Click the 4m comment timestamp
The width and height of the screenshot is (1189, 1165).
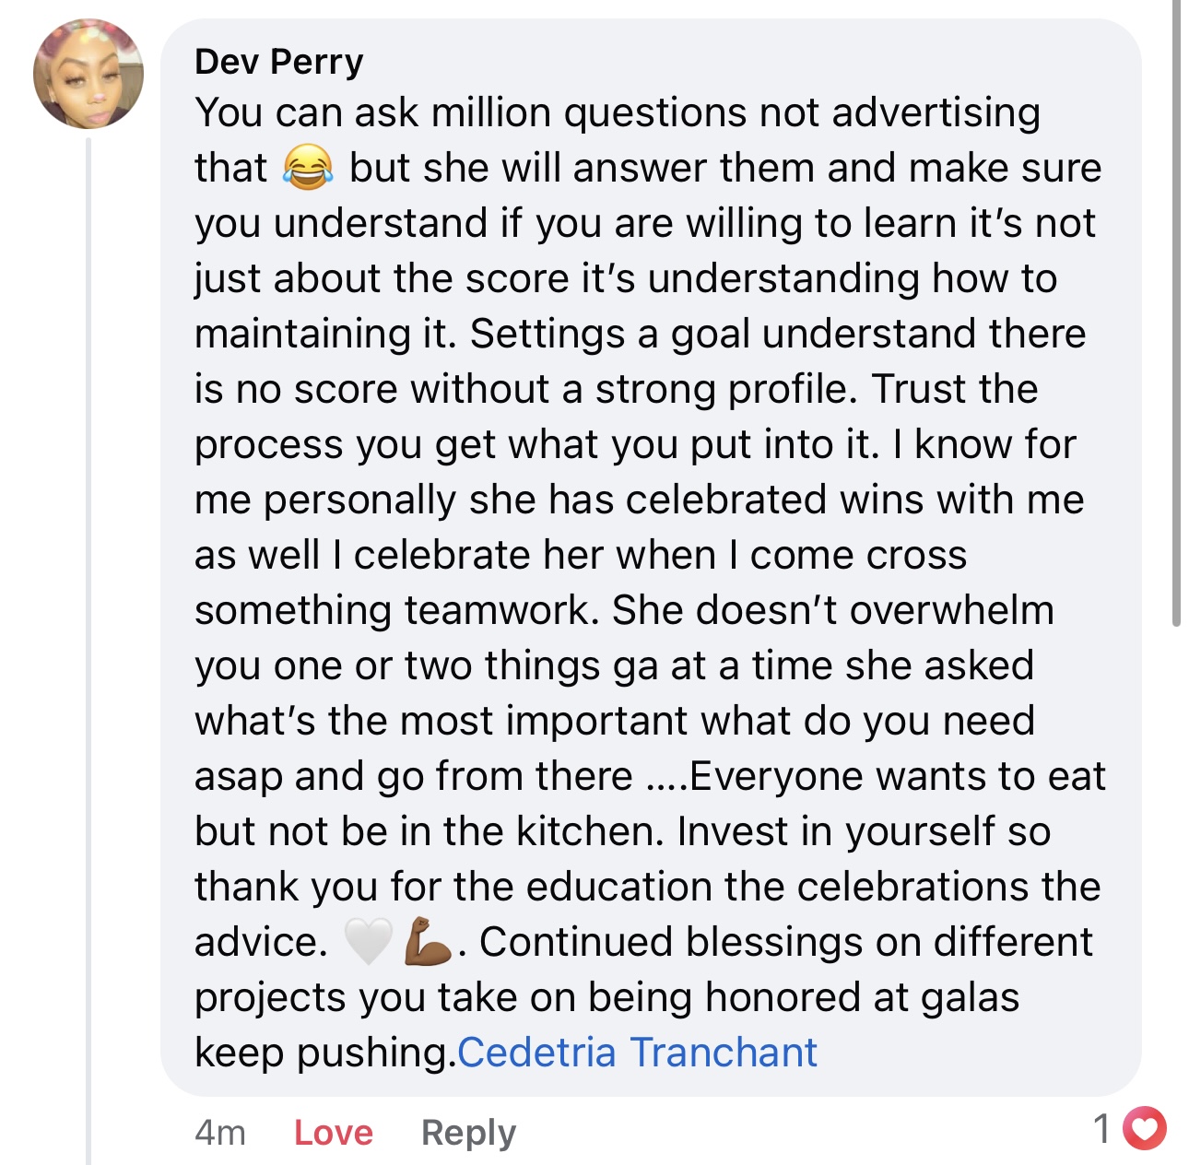(x=220, y=1132)
